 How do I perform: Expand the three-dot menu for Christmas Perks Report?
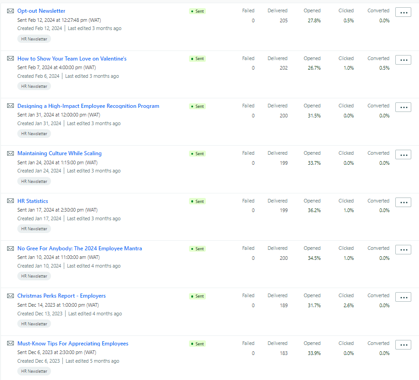point(403,297)
